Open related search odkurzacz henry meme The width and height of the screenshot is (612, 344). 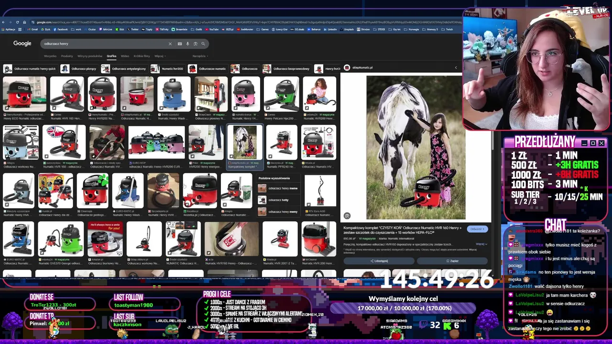(x=277, y=188)
